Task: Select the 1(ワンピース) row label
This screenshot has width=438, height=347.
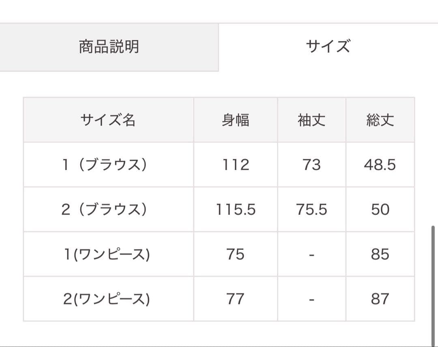Action: (107, 254)
